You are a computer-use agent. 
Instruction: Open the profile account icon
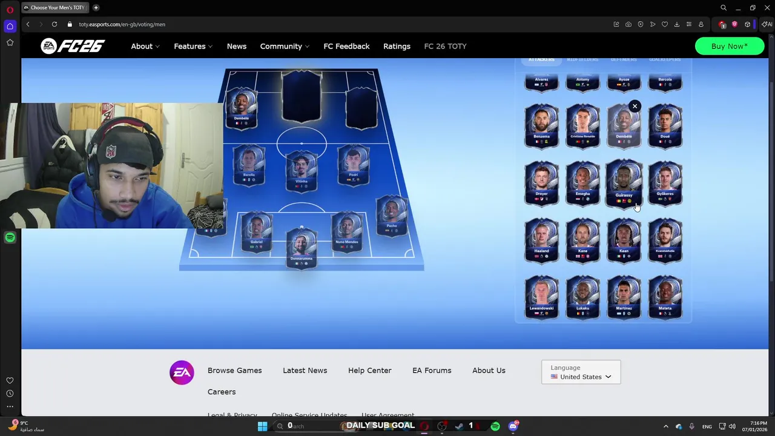coord(701,24)
